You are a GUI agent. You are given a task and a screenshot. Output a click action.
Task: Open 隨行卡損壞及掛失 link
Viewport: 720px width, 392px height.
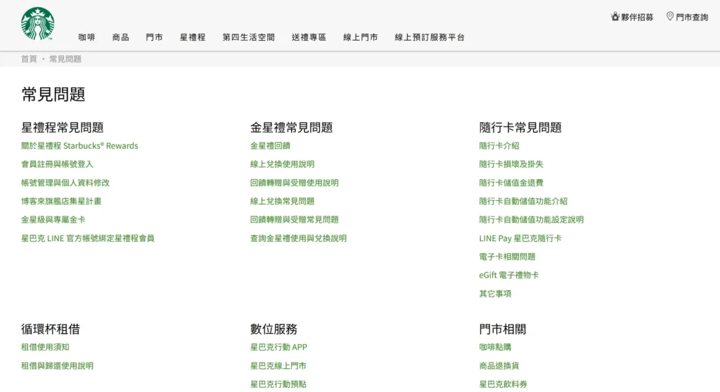[511, 164]
